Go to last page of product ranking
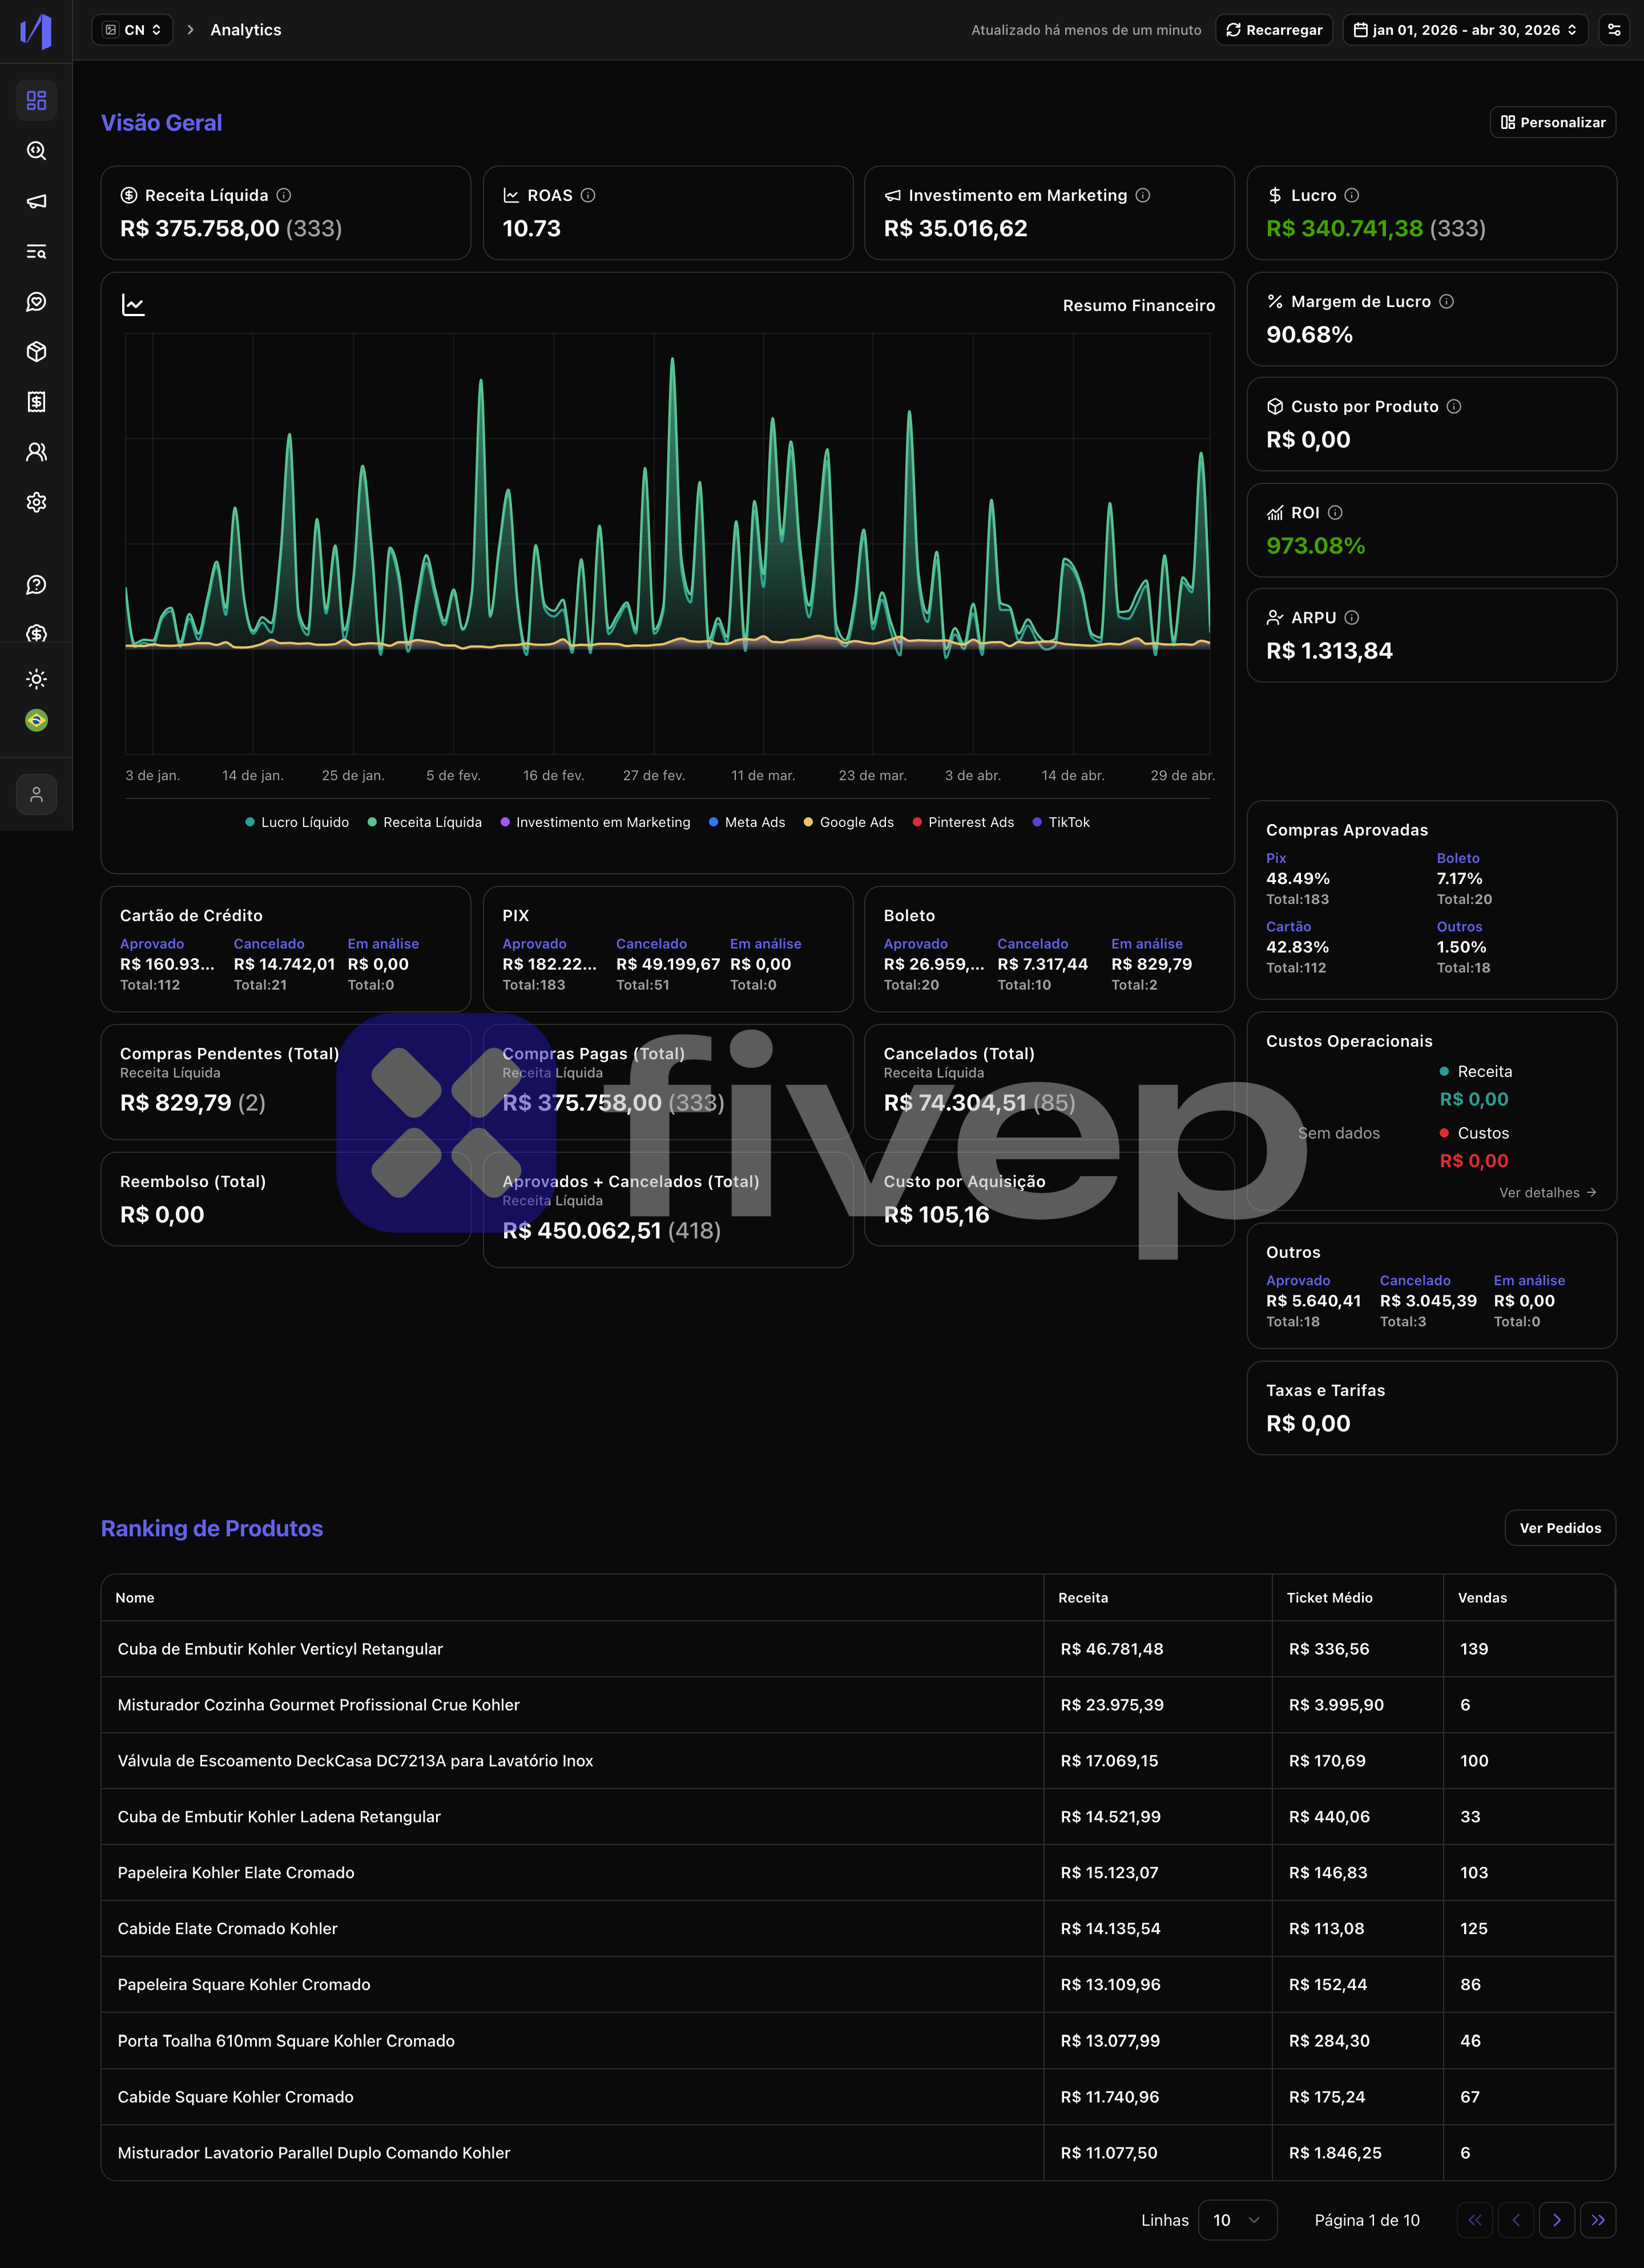Viewport: 1644px width, 2268px height. [1598, 2220]
